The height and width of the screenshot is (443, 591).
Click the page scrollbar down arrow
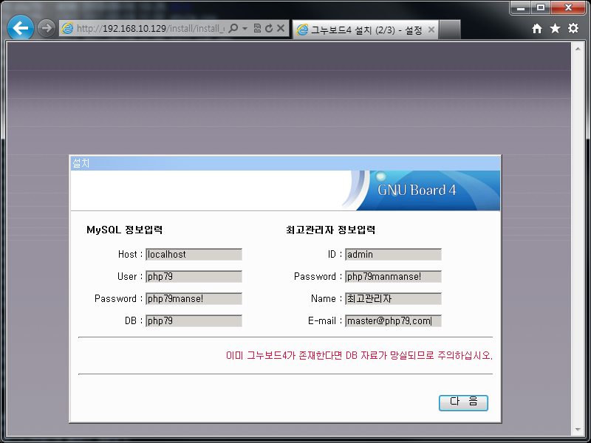[578, 429]
